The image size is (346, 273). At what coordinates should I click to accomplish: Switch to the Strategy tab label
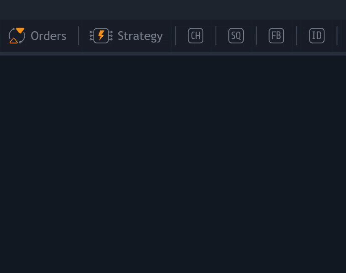pyautogui.click(x=127, y=35)
